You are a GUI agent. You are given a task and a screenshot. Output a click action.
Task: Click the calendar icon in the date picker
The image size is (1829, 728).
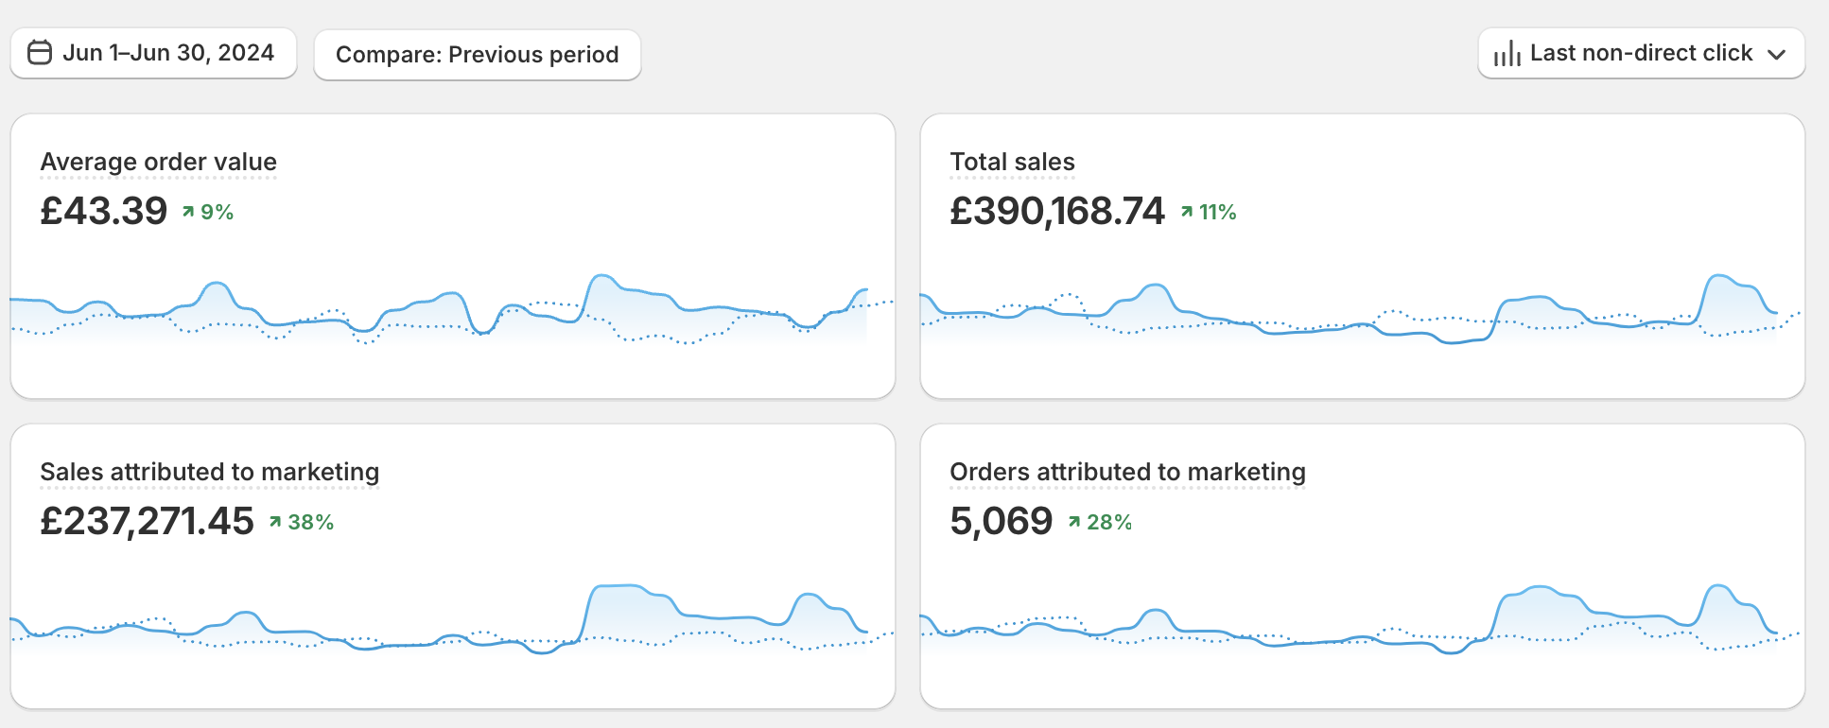tap(40, 52)
